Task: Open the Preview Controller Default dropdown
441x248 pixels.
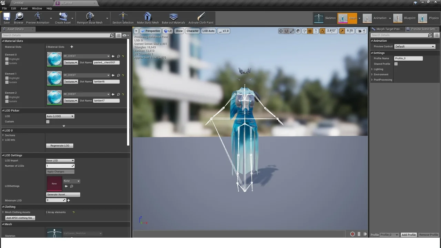Action: coord(414,46)
